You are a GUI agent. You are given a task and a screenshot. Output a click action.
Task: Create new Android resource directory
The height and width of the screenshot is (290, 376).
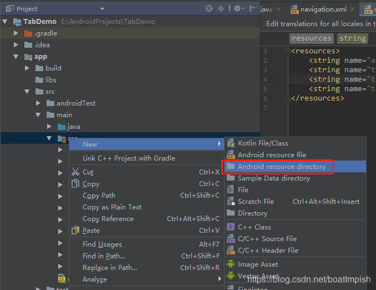(x=295, y=167)
